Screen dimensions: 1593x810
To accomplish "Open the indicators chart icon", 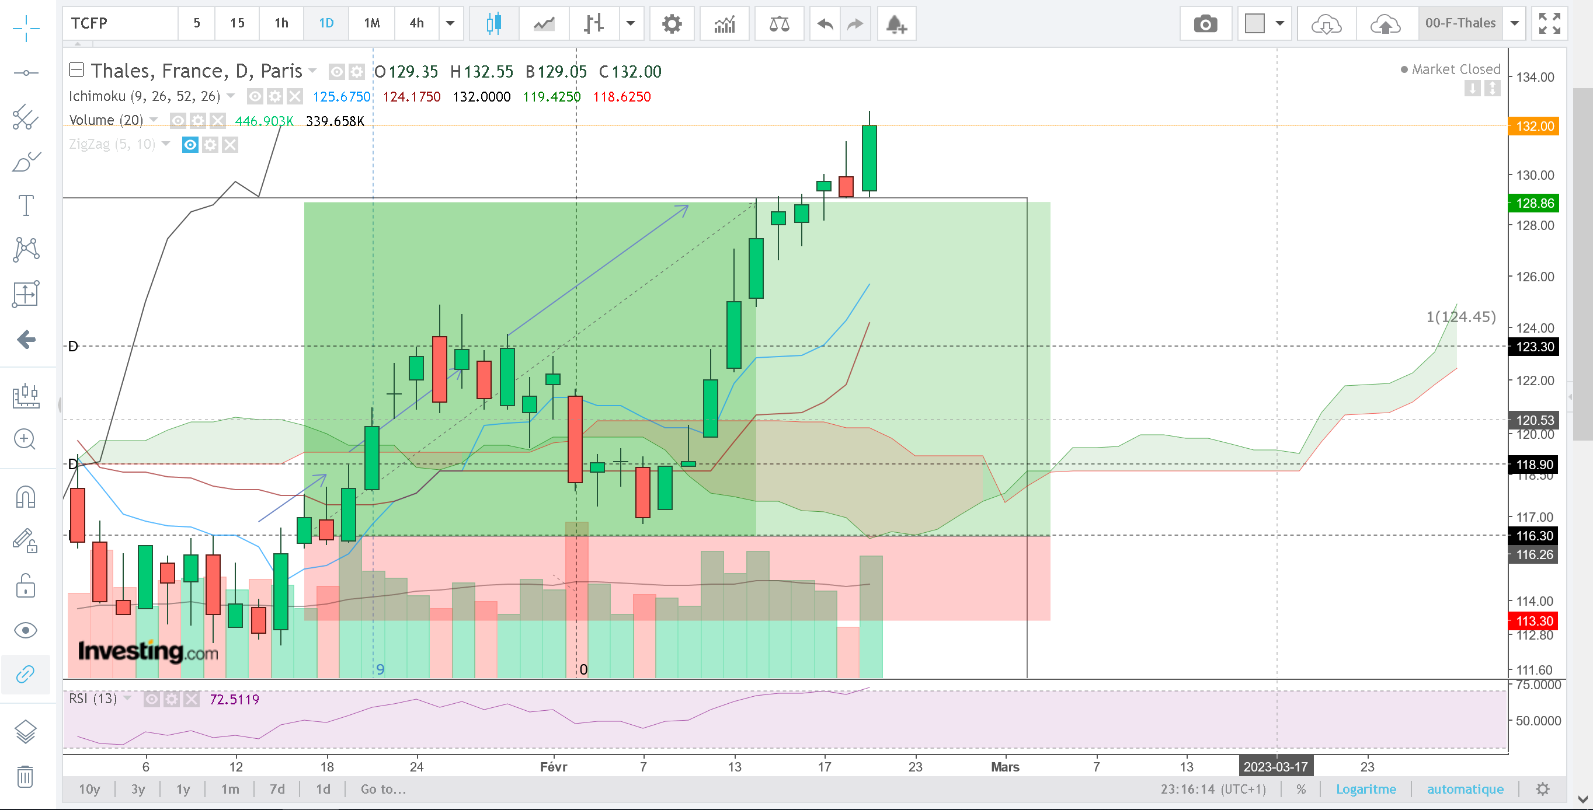I will coord(724,24).
